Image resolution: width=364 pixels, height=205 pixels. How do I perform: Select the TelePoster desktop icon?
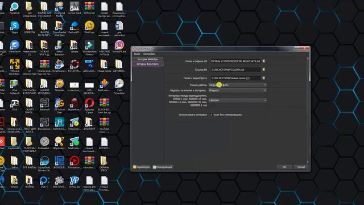(x=75, y=143)
